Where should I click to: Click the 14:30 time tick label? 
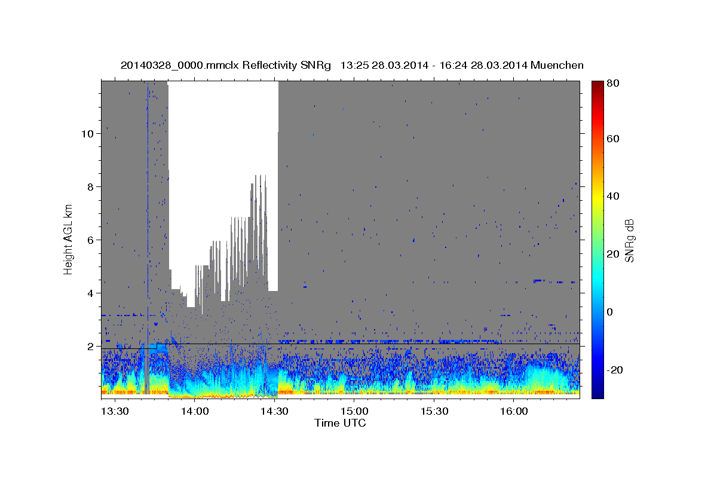274,411
